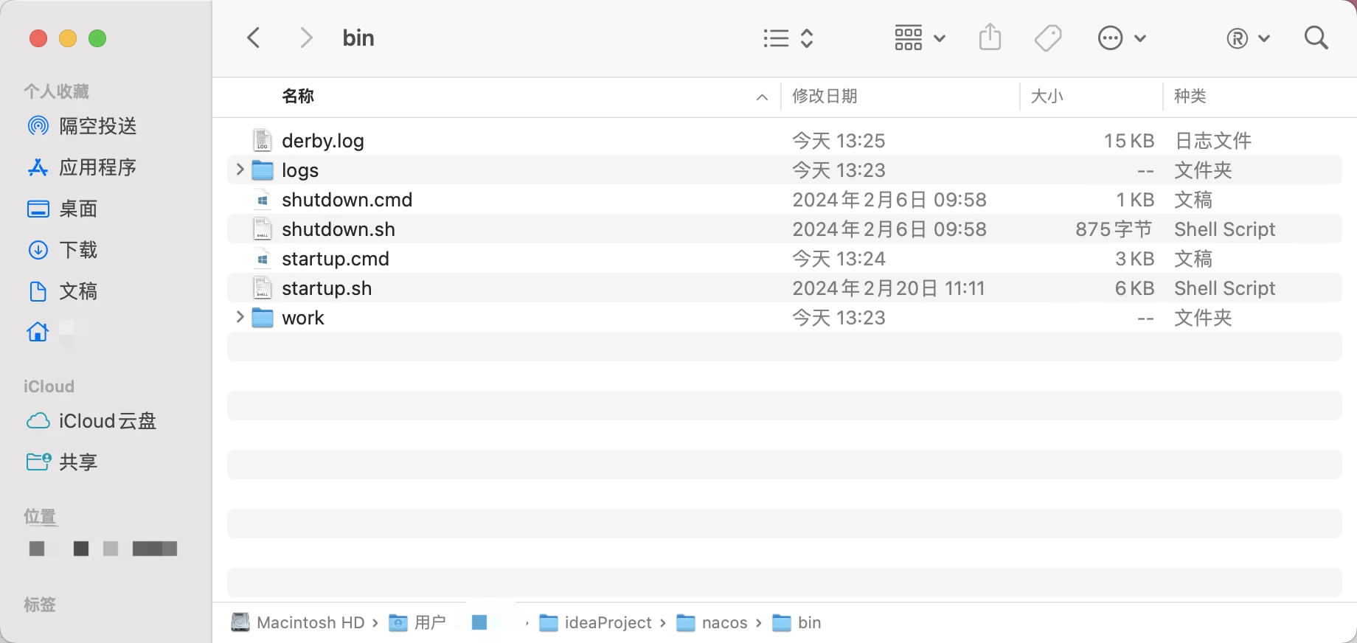Open the Search magnifier icon

pyautogui.click(x=1316, y=38)
